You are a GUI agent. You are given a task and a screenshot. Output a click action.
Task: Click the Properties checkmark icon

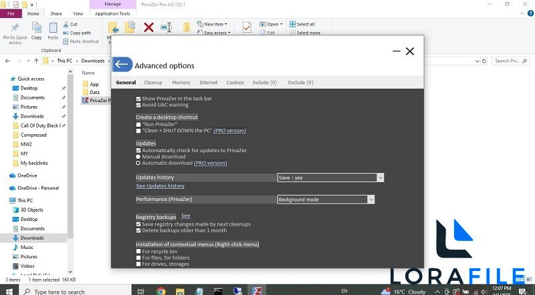pyautogui.click(x=247, y=27)
